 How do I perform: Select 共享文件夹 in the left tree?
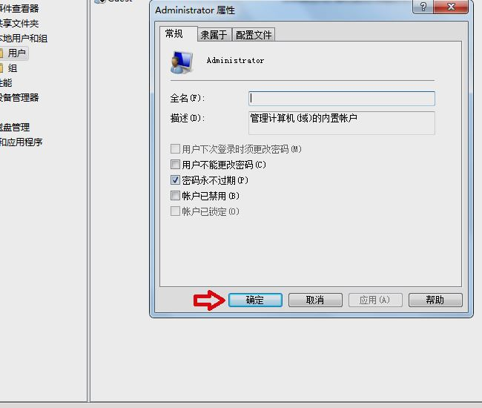[19, 23]
